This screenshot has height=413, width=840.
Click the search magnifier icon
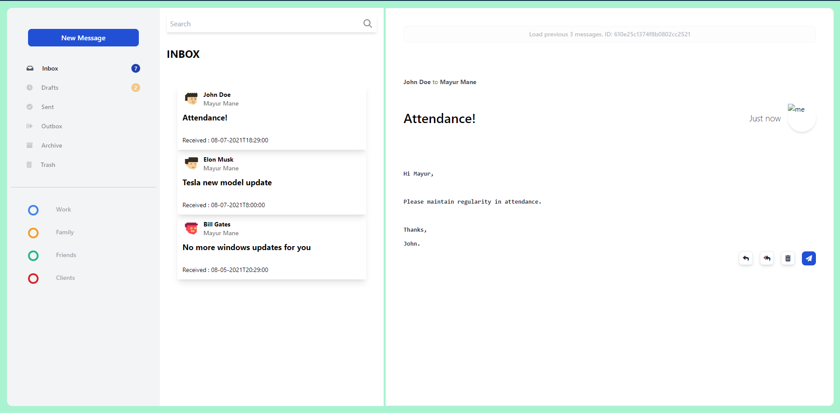point(367,24)
